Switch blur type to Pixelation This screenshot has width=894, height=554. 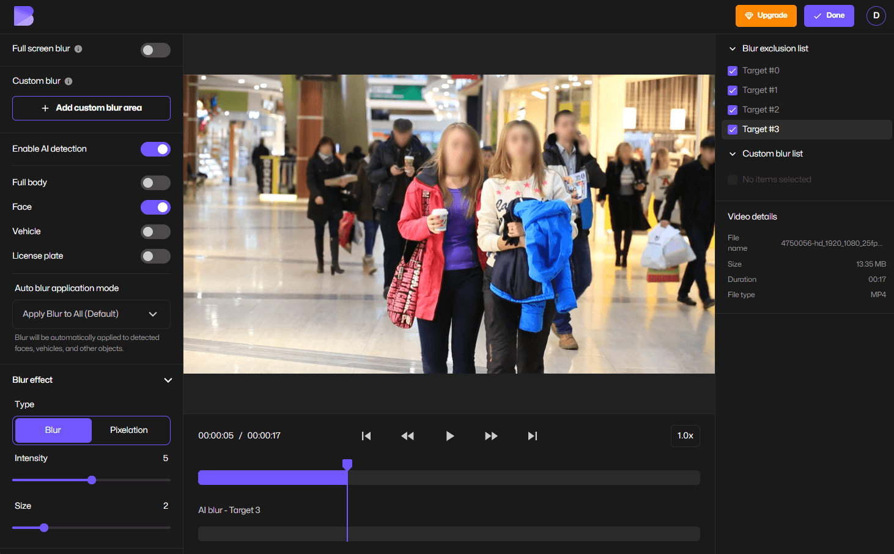[x=129, y=430]
